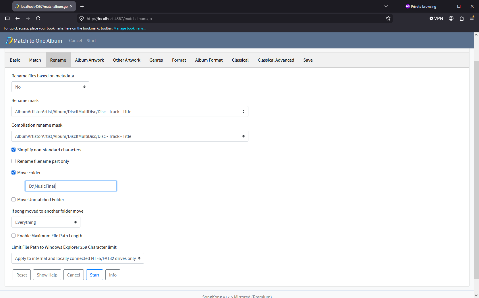Viewport: 479px width, 298px height.
Task: Open a new browser tab
Action: pyautogui.click(x=82, y=6)
